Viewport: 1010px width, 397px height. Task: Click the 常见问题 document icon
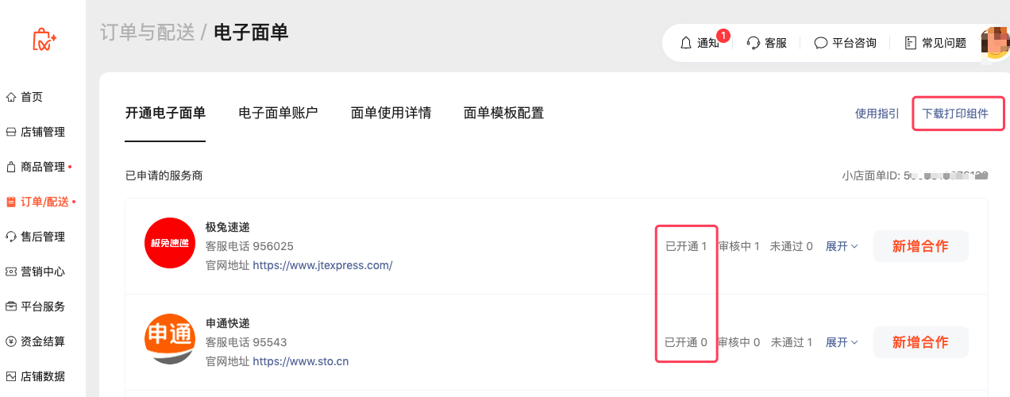pyautogui.click(x=911, y=43)
